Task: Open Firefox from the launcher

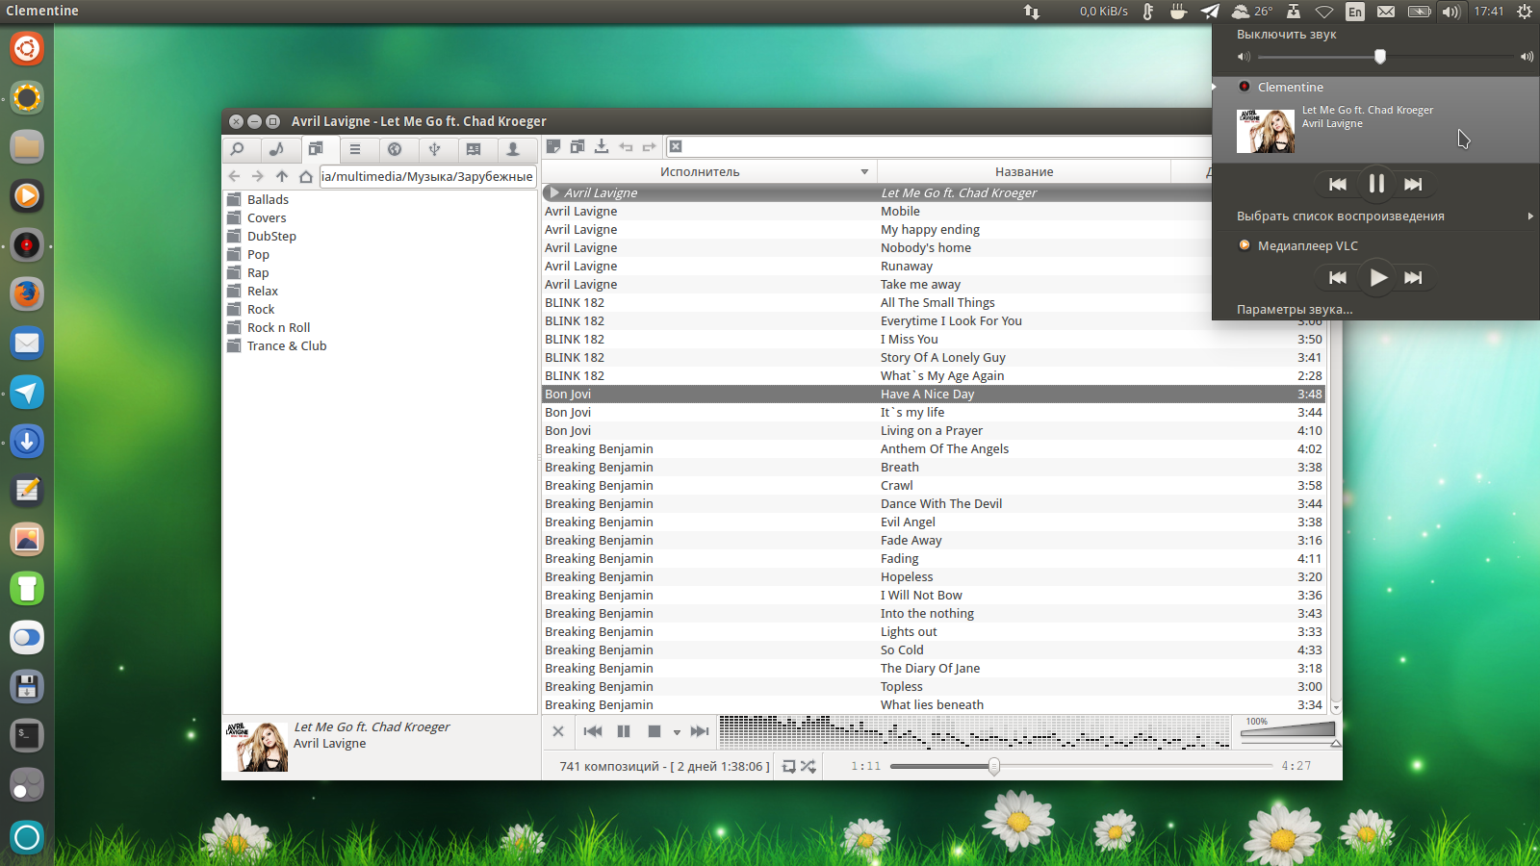Action: click(x=27, y=293)
